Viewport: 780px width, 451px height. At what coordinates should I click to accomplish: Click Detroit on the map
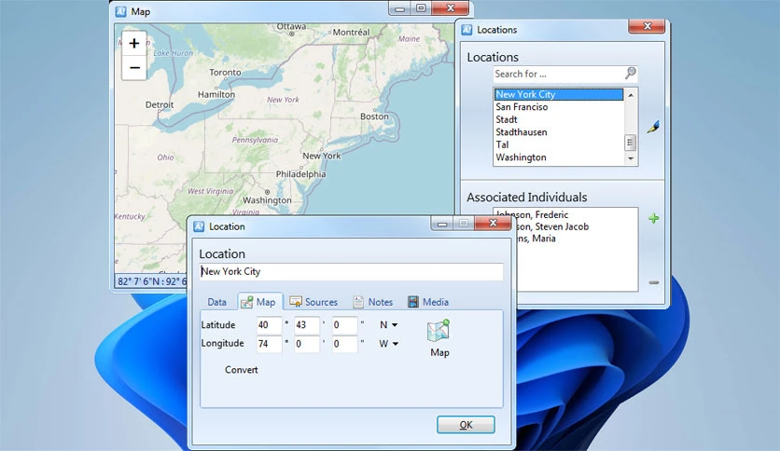[160, 104]
